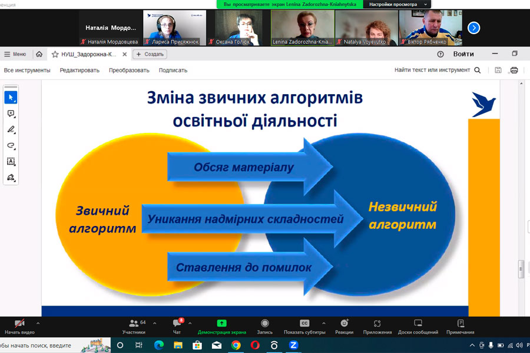Viewport: 530px width, 353px height.
Task: Expand participants options caret
Action: [154, 323]
